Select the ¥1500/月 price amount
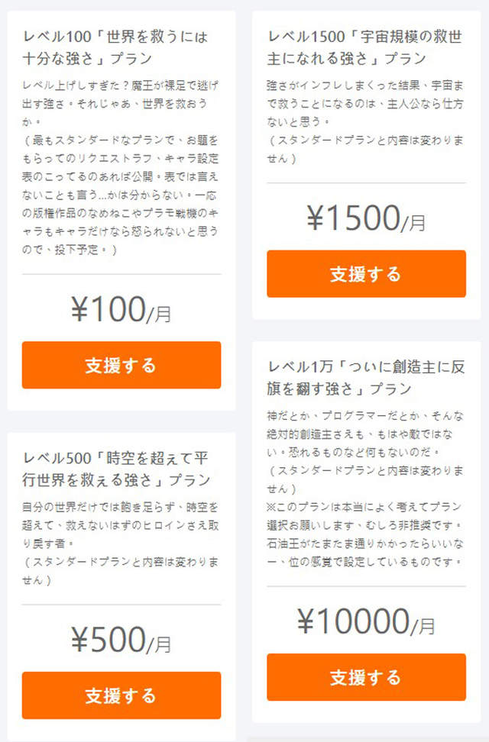The height and width of the screenshot is (742, 489). tap(366, 219)
